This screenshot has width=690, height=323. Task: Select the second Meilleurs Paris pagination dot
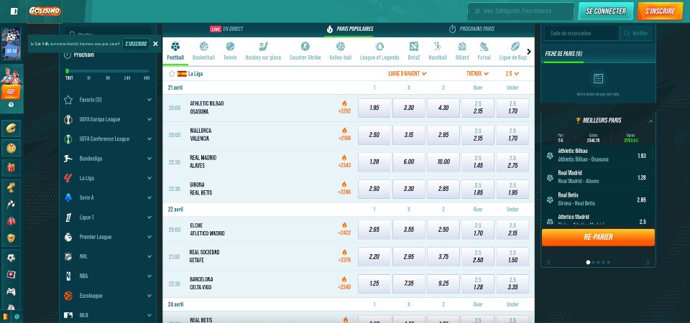point(593,263)
